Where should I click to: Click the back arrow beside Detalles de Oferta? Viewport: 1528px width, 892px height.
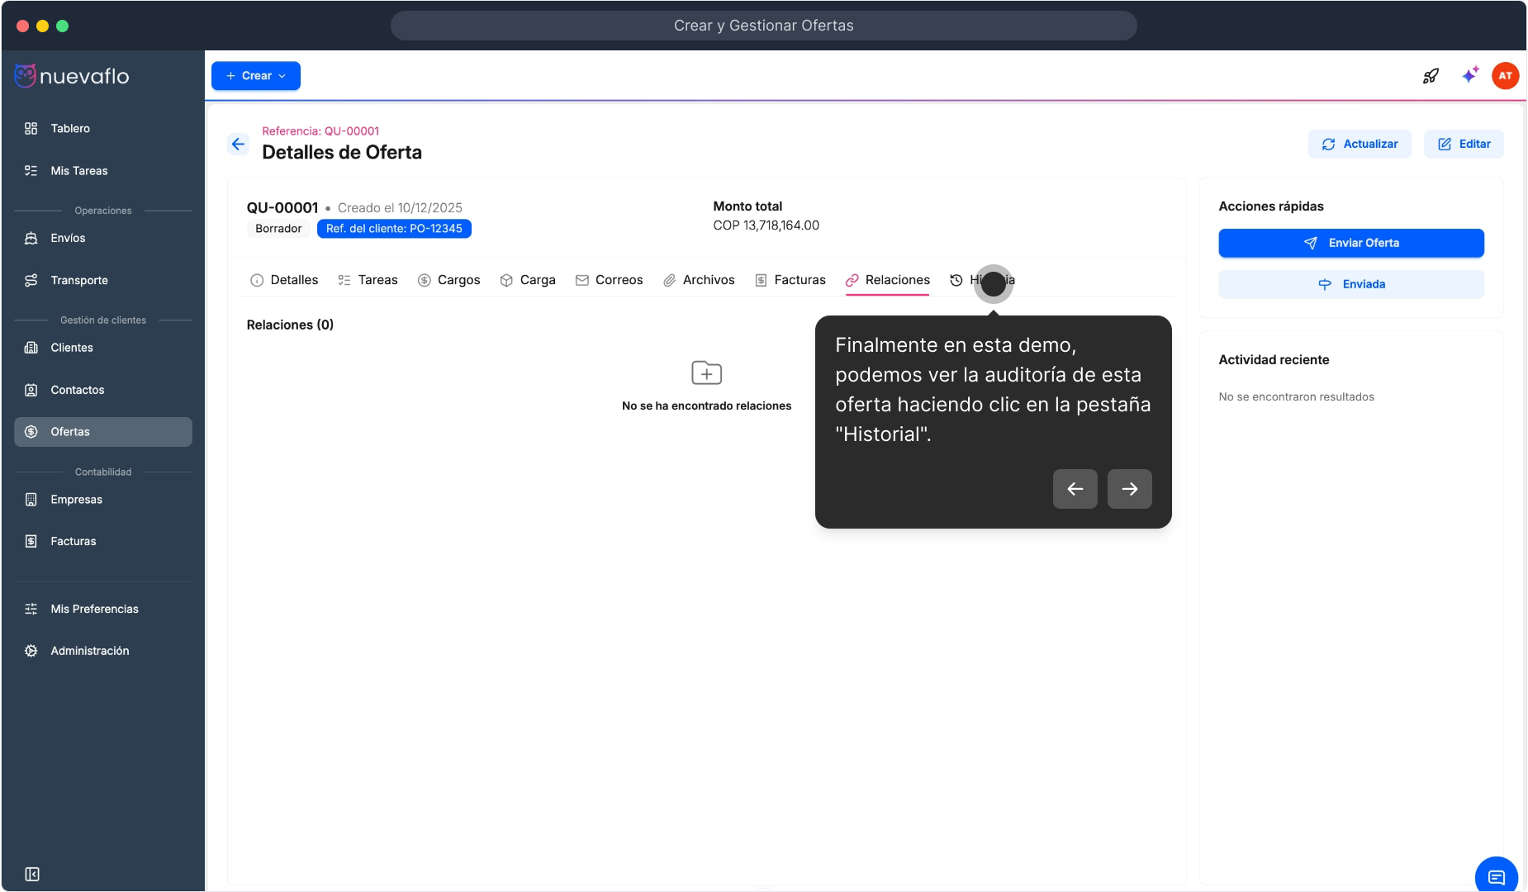[x=238, y=145]
